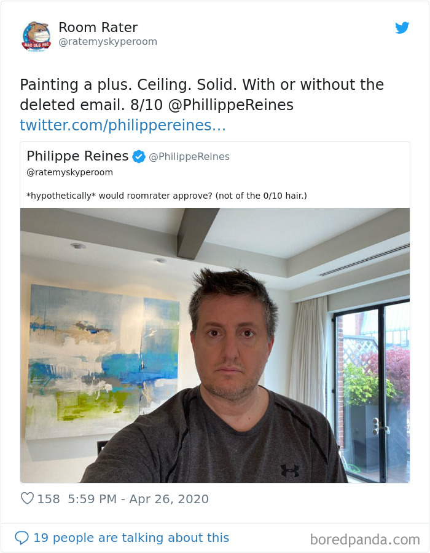Follow the twitter.com/philippereines link
430x553 pixels.
[123, 125]
